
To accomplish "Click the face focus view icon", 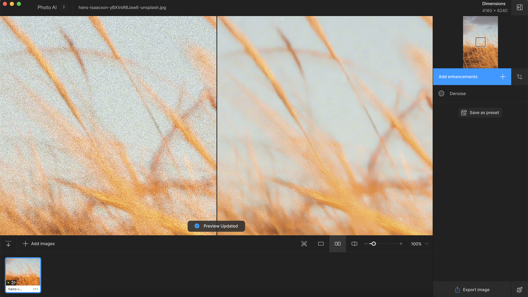I will coord(304,244).
